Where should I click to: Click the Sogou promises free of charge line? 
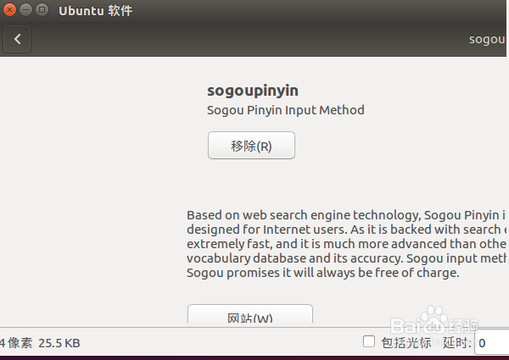pyautogui.click(x=323, y=273)
